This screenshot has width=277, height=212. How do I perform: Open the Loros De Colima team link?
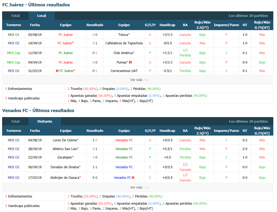pyautogui.click(x=65, y=140)
